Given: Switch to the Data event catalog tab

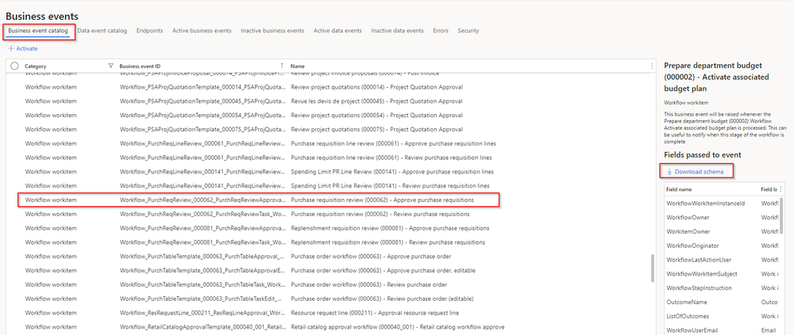Looking at the screenshot, I should click(x=102, y=31).
